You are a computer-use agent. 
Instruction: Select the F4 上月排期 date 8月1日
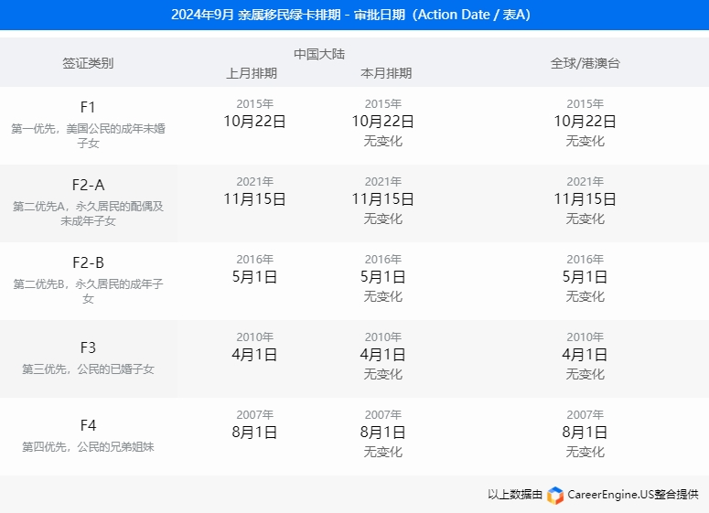(254, 432)
